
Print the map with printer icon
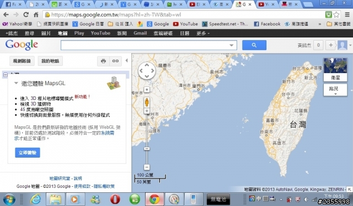(x=103, y=61)
